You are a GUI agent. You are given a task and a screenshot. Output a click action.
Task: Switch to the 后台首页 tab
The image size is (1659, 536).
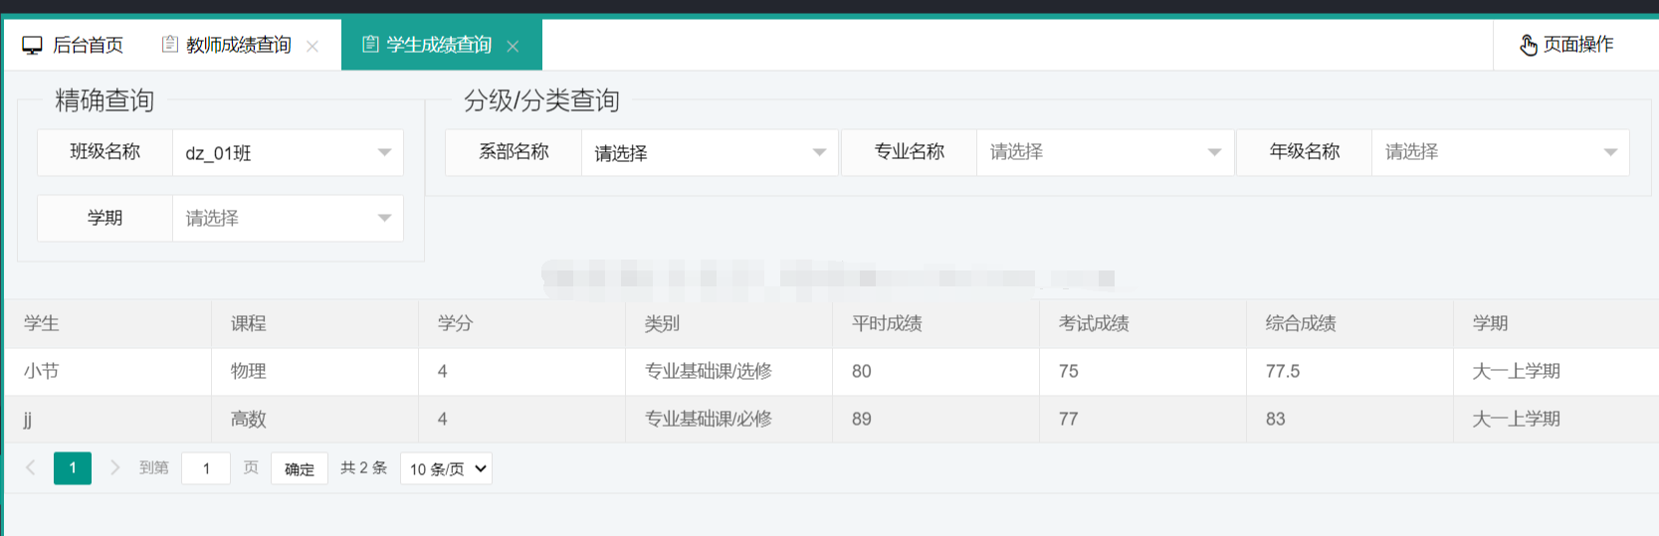pos(73,45)
